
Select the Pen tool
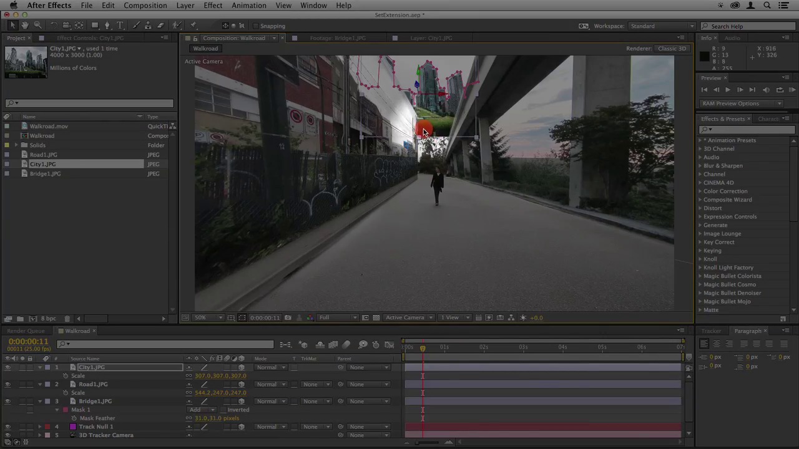[107, 26]
